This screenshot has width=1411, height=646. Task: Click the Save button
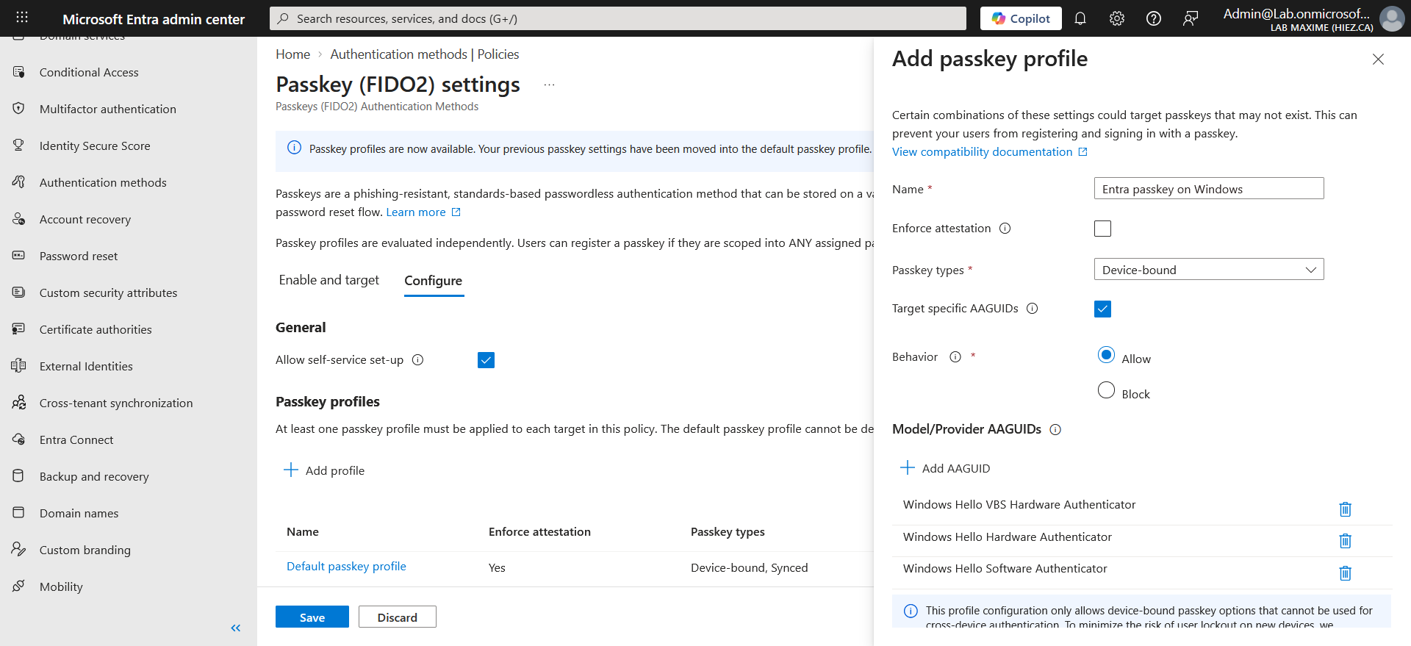click(312, 617)
